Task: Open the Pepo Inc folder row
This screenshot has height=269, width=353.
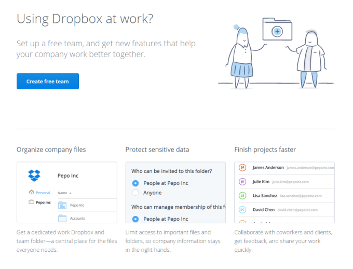Action: pyautogui.click(x=87, y=205)
